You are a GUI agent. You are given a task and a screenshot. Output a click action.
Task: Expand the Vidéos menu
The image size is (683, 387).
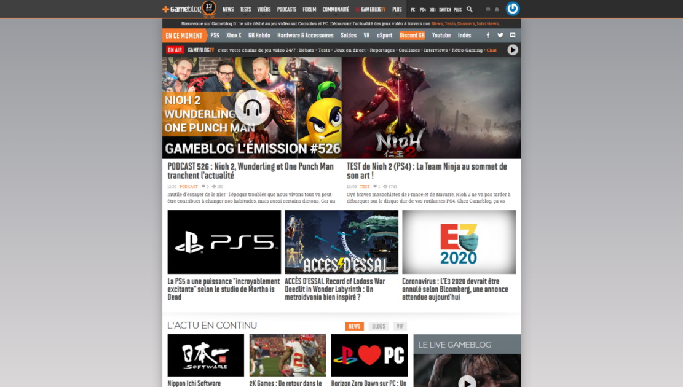[264, 9]
